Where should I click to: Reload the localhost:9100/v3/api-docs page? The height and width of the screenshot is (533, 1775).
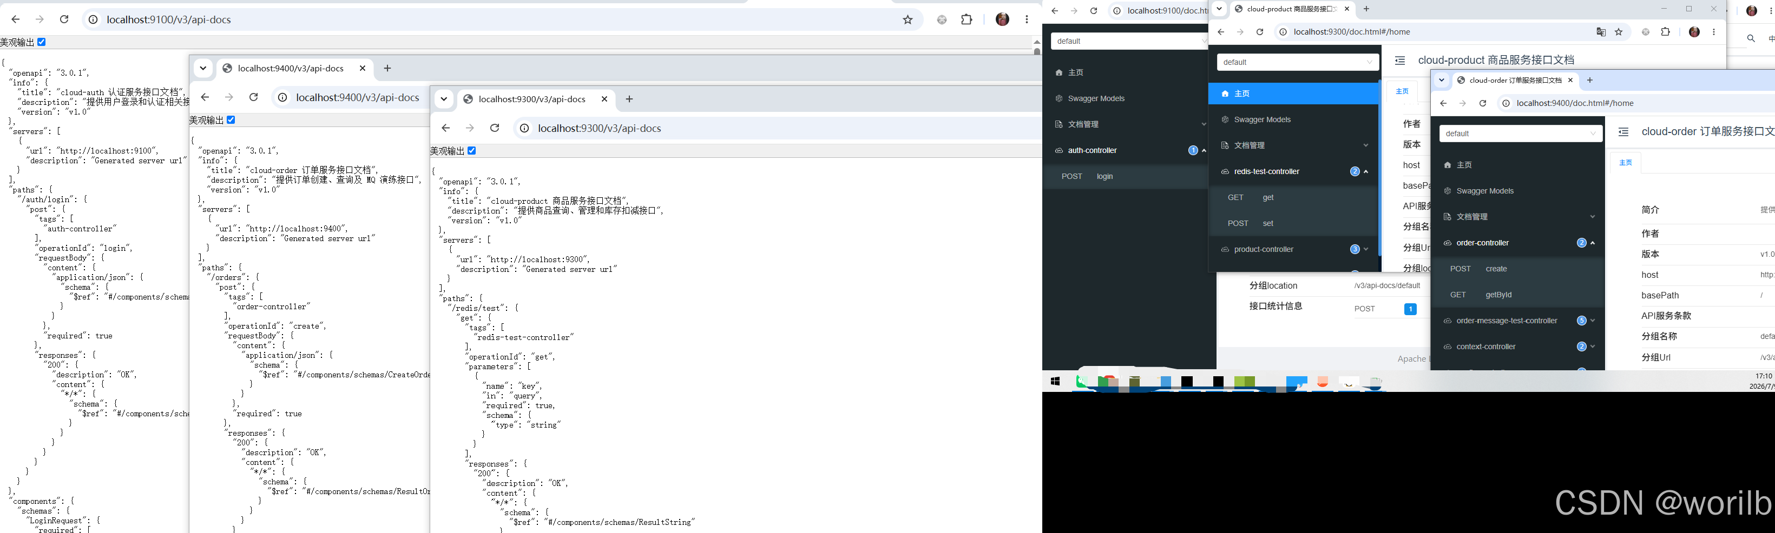tap(64, 19)
